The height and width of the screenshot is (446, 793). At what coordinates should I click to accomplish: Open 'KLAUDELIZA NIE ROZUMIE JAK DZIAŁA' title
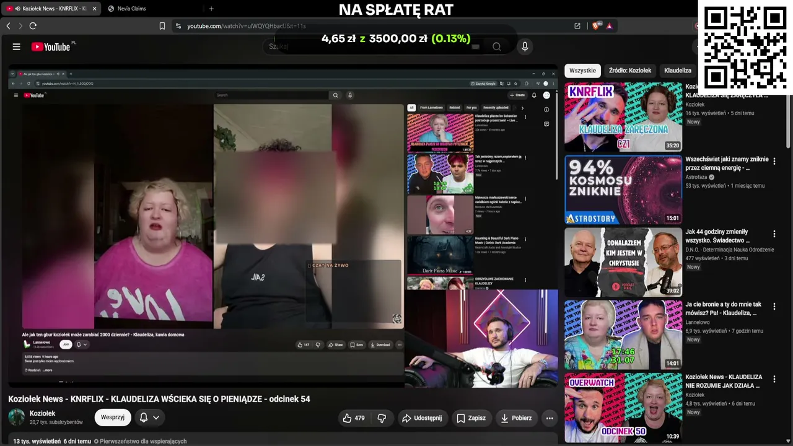pos(724,381)
